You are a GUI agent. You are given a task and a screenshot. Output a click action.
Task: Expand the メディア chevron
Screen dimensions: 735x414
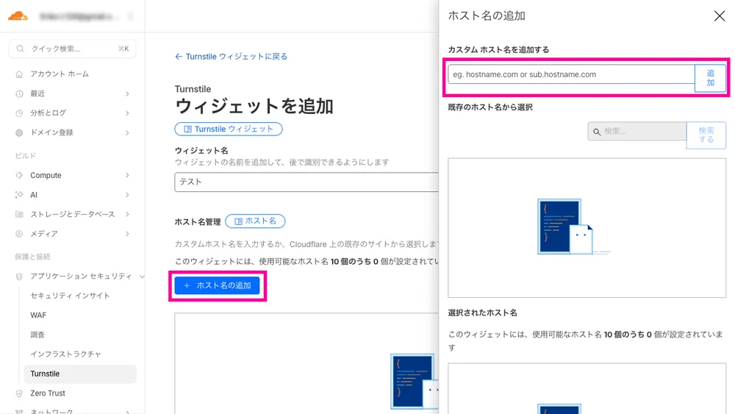[x=127, y=234]
